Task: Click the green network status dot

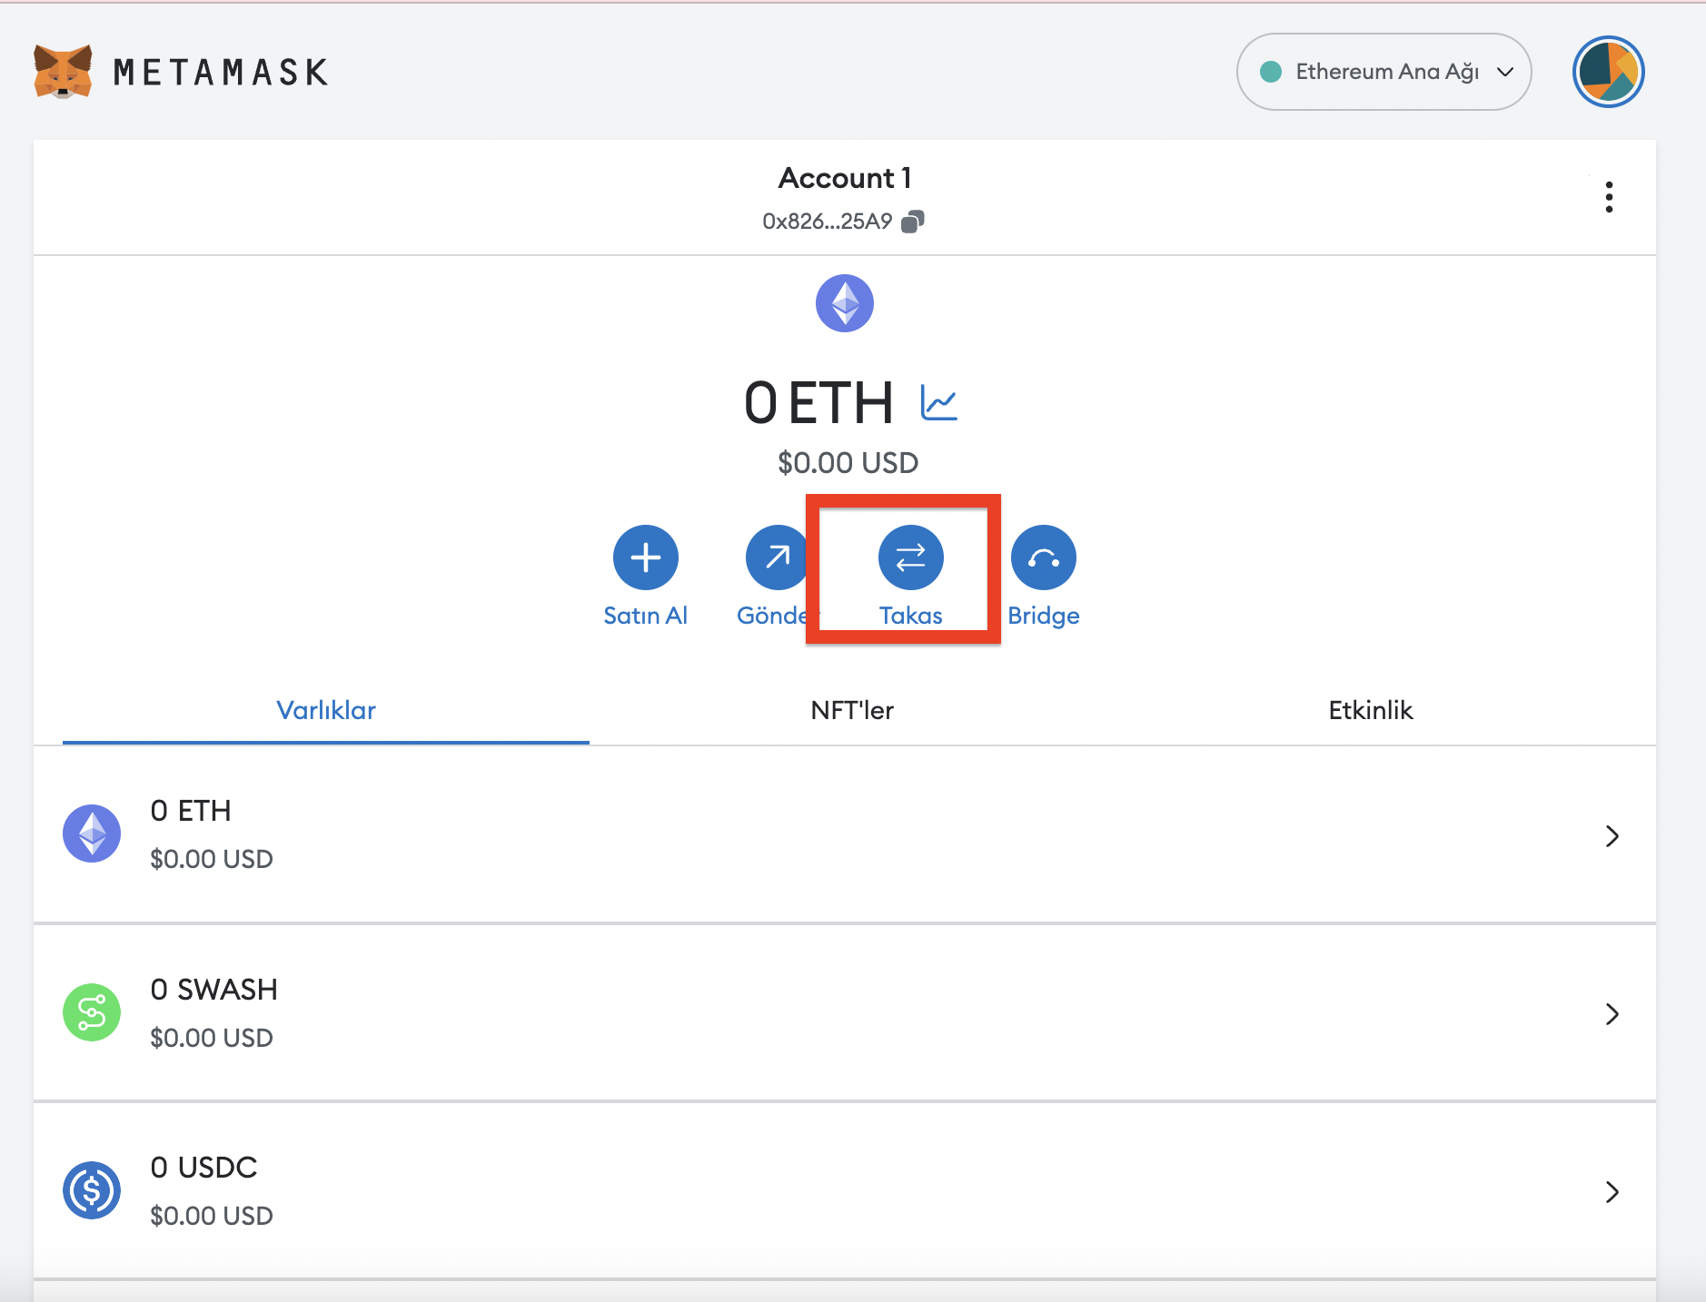Action: (x=1271, y=72)
